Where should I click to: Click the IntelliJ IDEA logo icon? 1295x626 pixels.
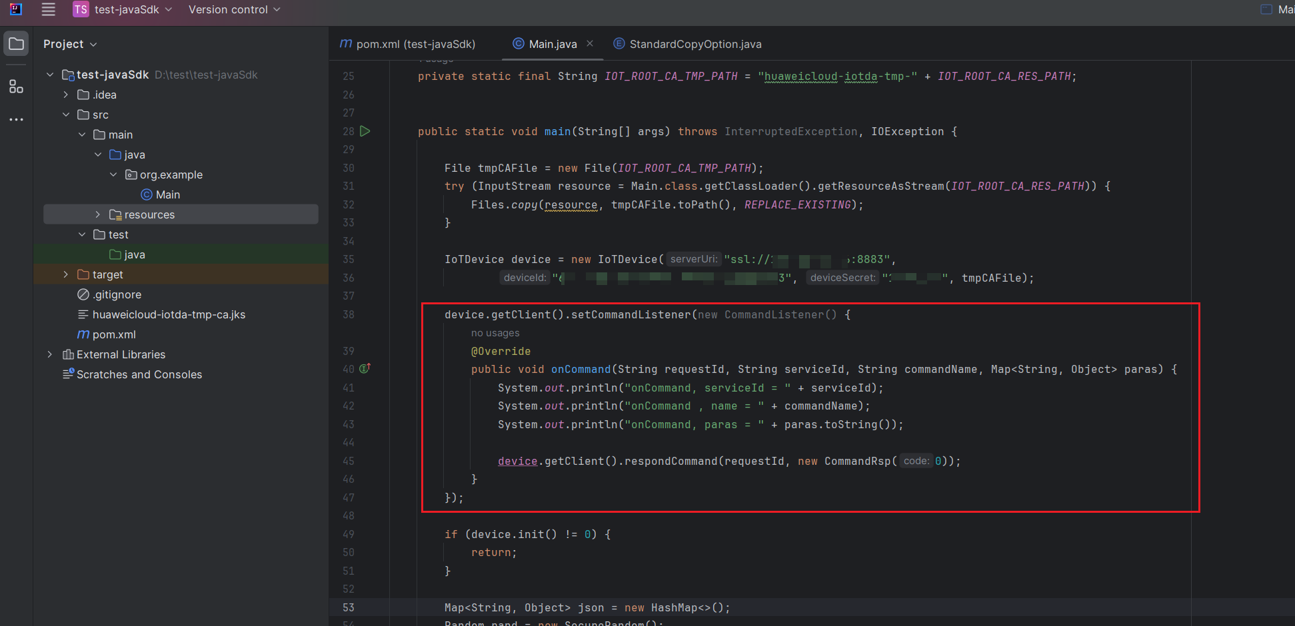pyautogui.click(x=16, y=9)
